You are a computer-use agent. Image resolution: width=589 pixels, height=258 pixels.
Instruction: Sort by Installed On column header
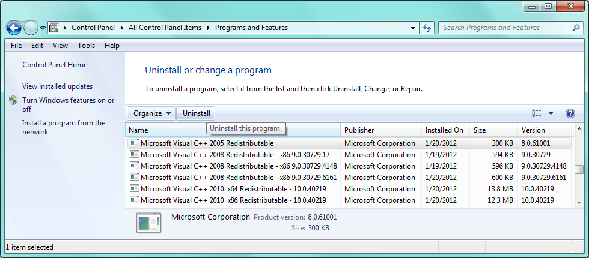tap(445, 130)
